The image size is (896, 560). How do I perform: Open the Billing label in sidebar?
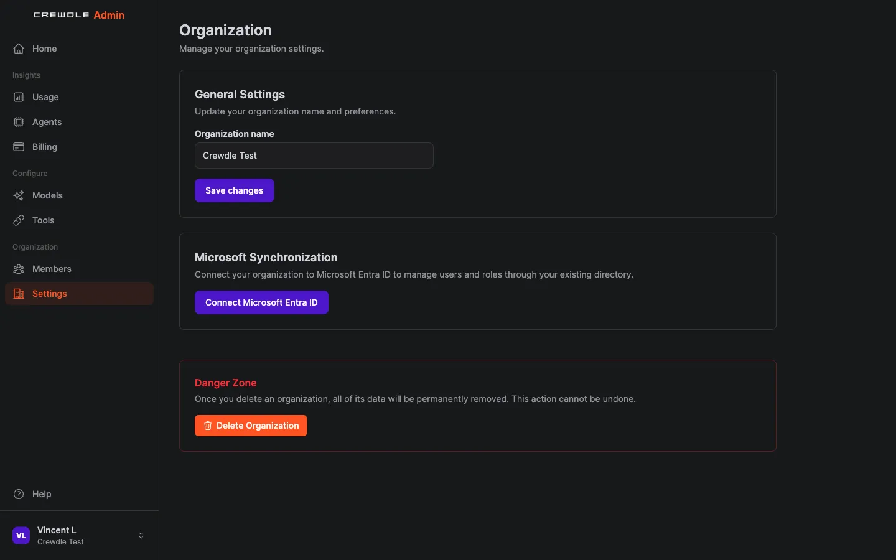coord(45,147)
